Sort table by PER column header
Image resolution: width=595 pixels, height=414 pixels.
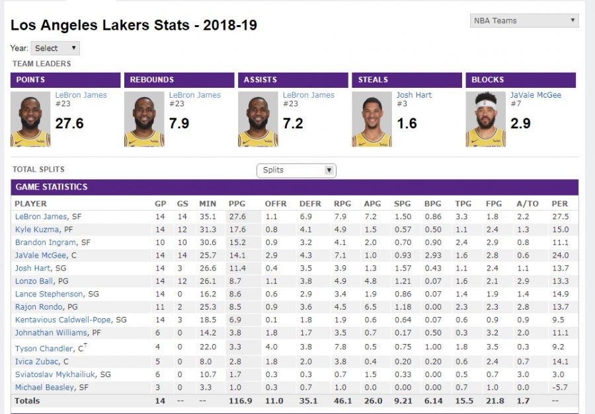[x=560, y=203]
